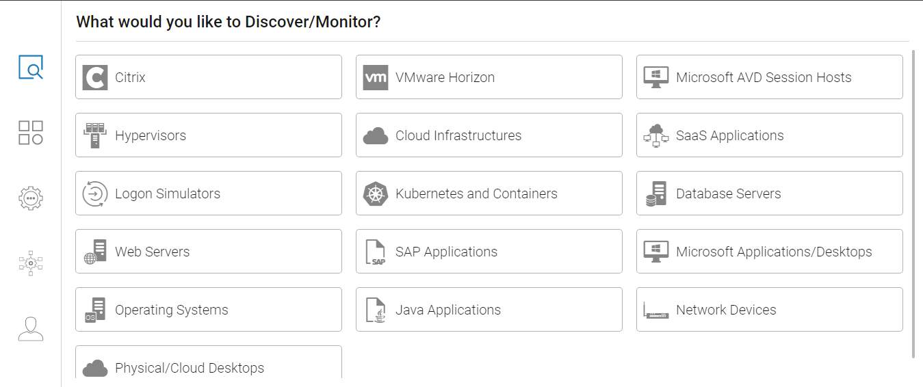Open the components grid sidebar icon
The width and height of the screenshot is (923, 387).
point(31,133)
